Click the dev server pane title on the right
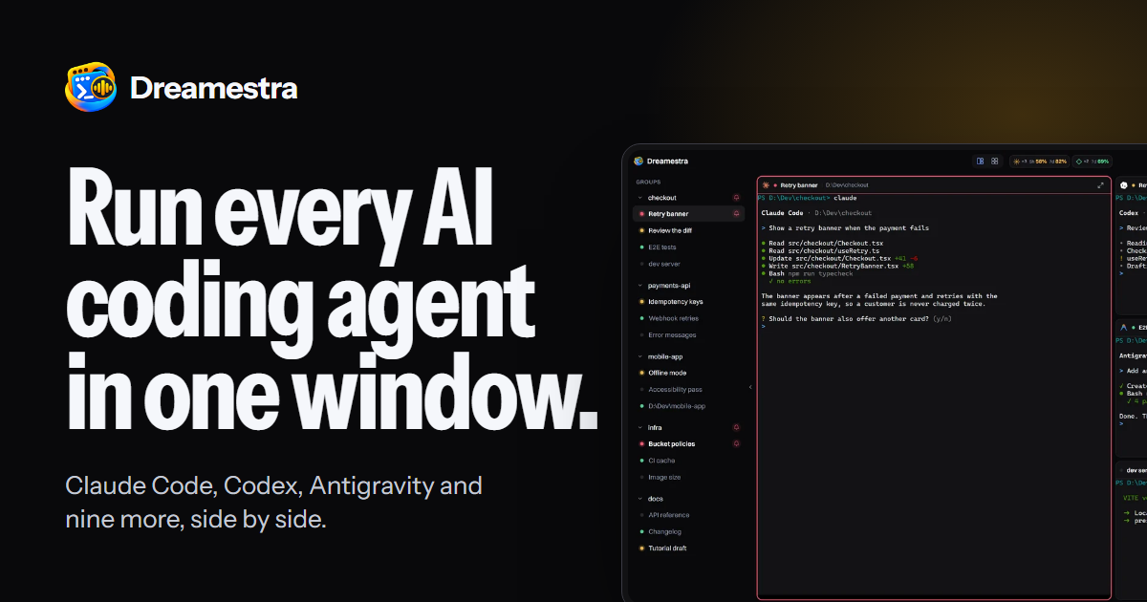 (x=1136, y=470)
